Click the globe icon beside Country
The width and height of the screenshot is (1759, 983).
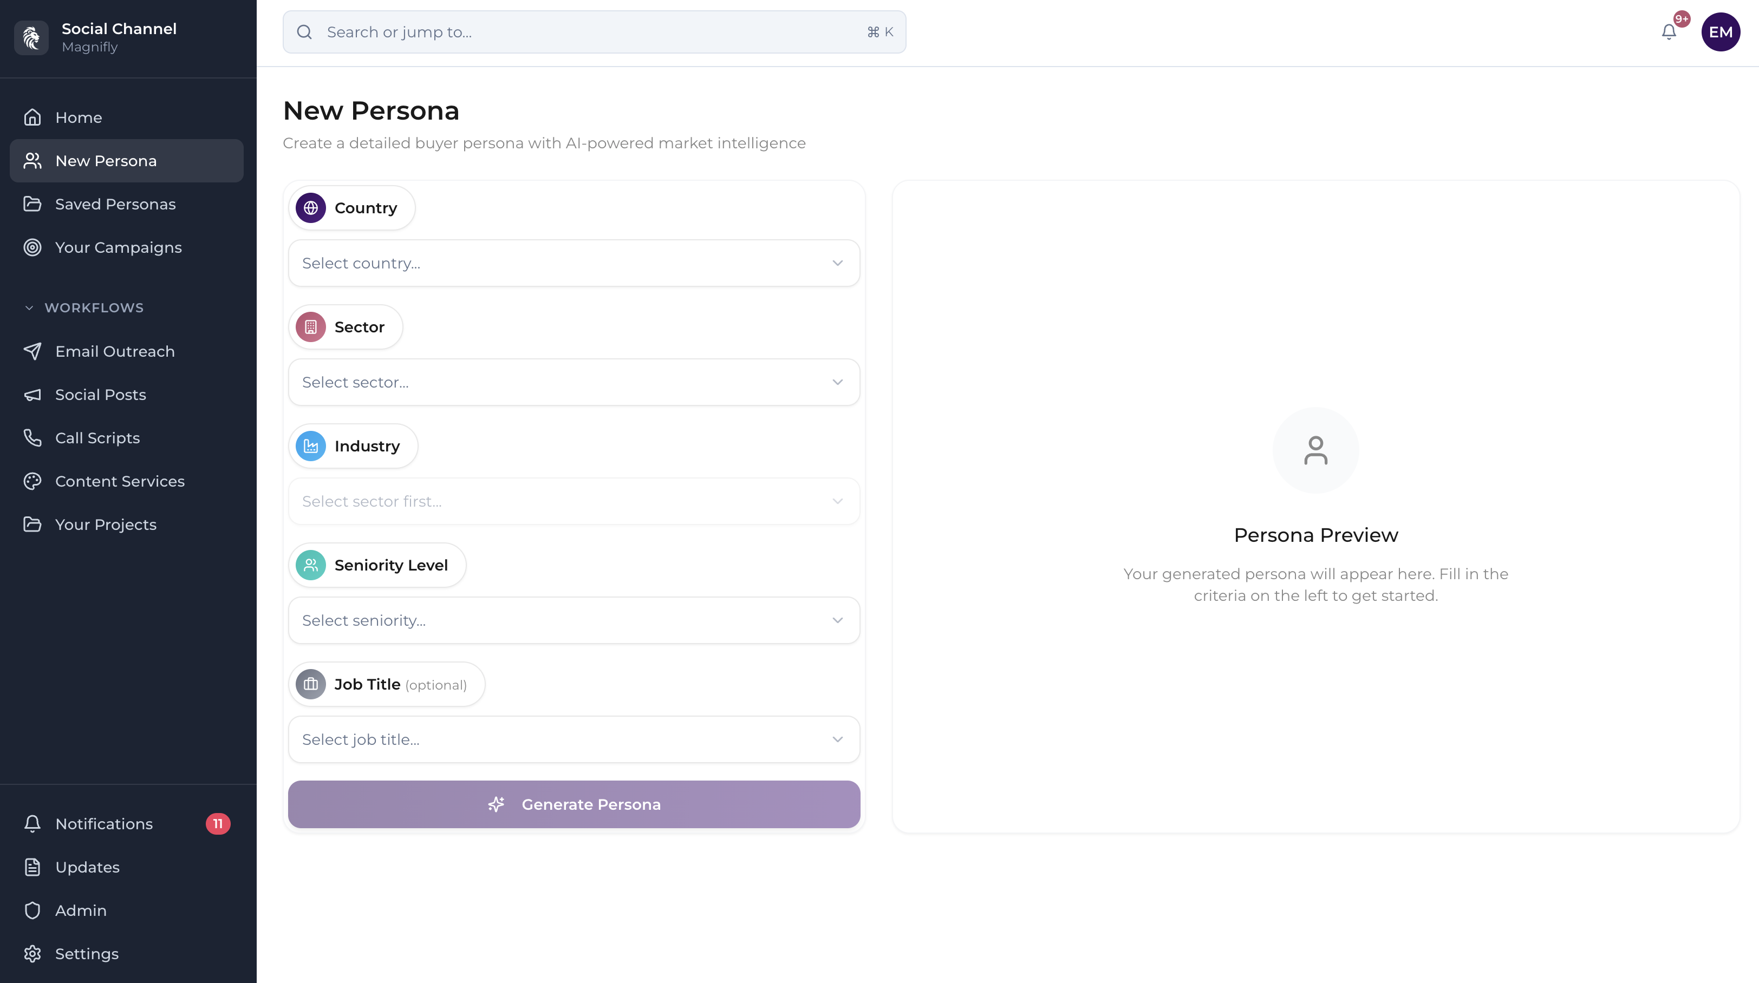click(311, 207)
